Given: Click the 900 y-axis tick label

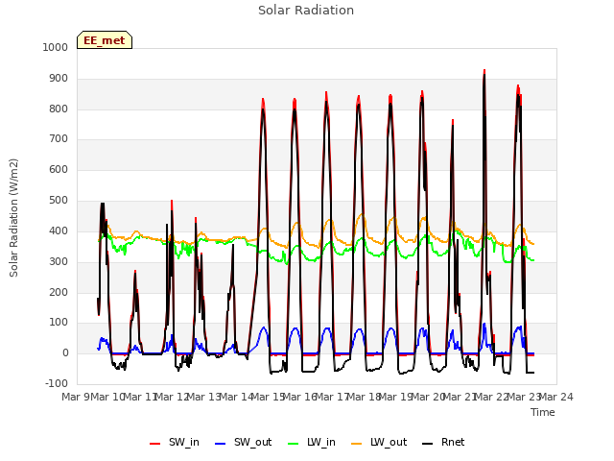Looking at the screenshot, I should point(59,79).
